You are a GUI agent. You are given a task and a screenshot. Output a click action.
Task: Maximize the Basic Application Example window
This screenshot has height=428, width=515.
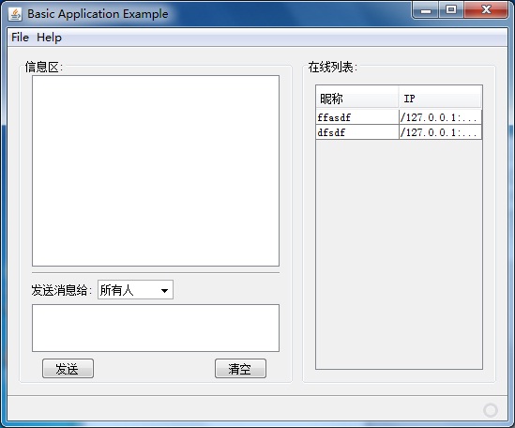[x=451, y=10]
